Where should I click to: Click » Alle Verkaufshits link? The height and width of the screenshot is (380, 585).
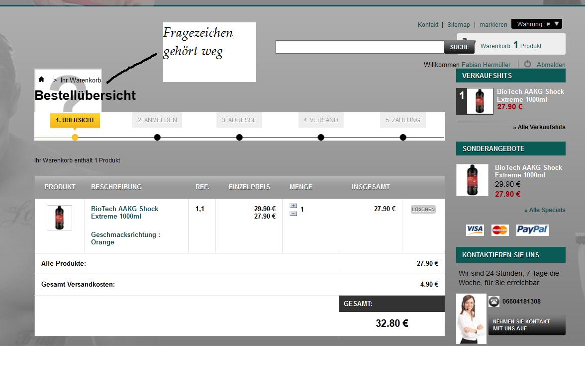click(539, 127)
